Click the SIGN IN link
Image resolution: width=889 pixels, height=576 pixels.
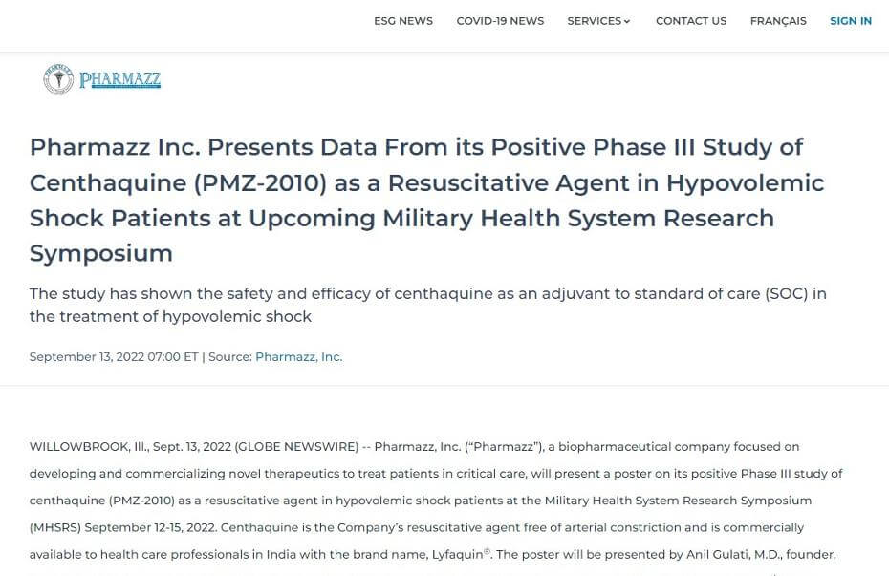[x=851, y=21]
